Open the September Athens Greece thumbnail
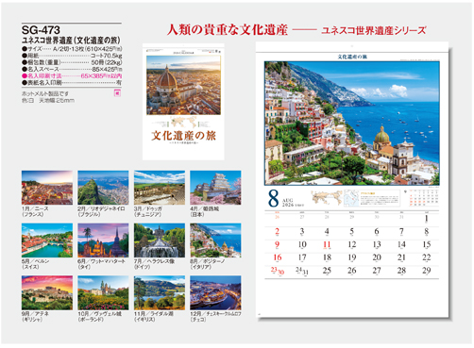Screen dimensions: 474x348 coord(47,292)
